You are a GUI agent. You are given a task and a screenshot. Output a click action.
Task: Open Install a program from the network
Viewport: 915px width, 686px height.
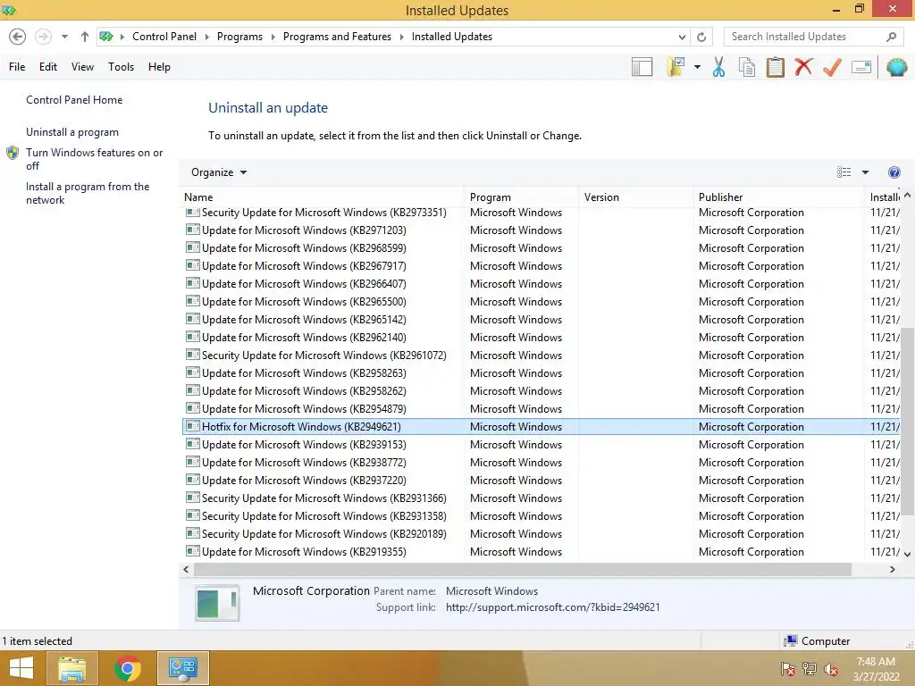(x=88, y=193)
